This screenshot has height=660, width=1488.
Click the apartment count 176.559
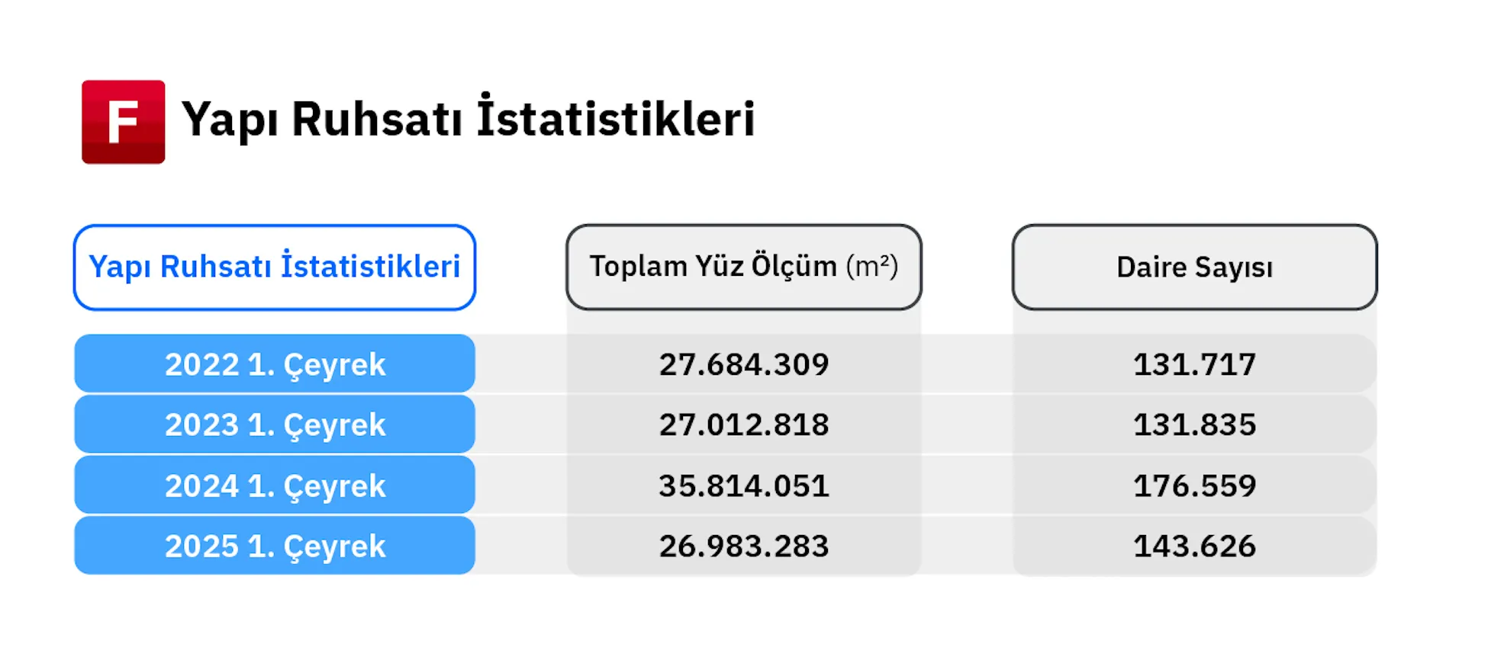[1195, 485]
